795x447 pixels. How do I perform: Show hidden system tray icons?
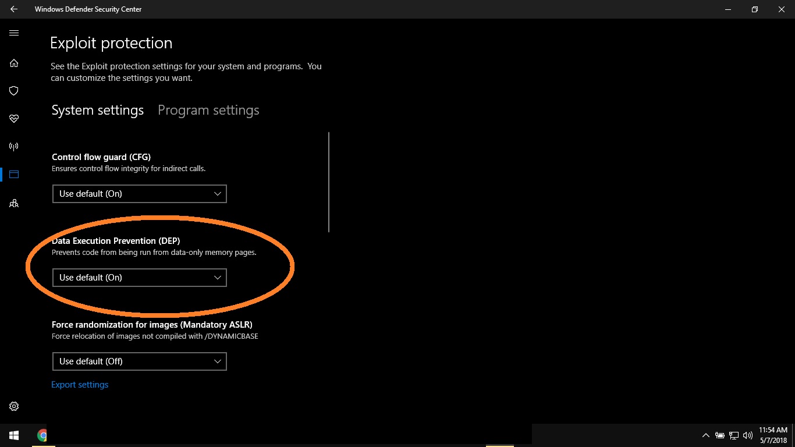pos(706,435)
